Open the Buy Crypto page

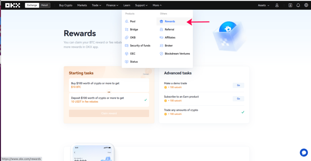click(66, 5)
